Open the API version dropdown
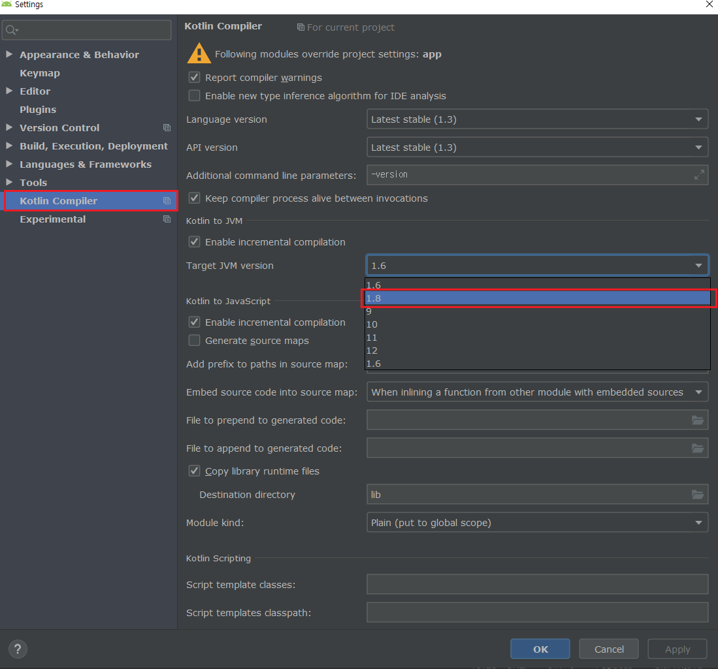Screen dimensions: 718x669 point(537,148)
